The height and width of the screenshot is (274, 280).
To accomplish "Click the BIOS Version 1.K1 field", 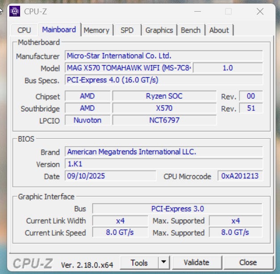I will click(x=164, y=164).
